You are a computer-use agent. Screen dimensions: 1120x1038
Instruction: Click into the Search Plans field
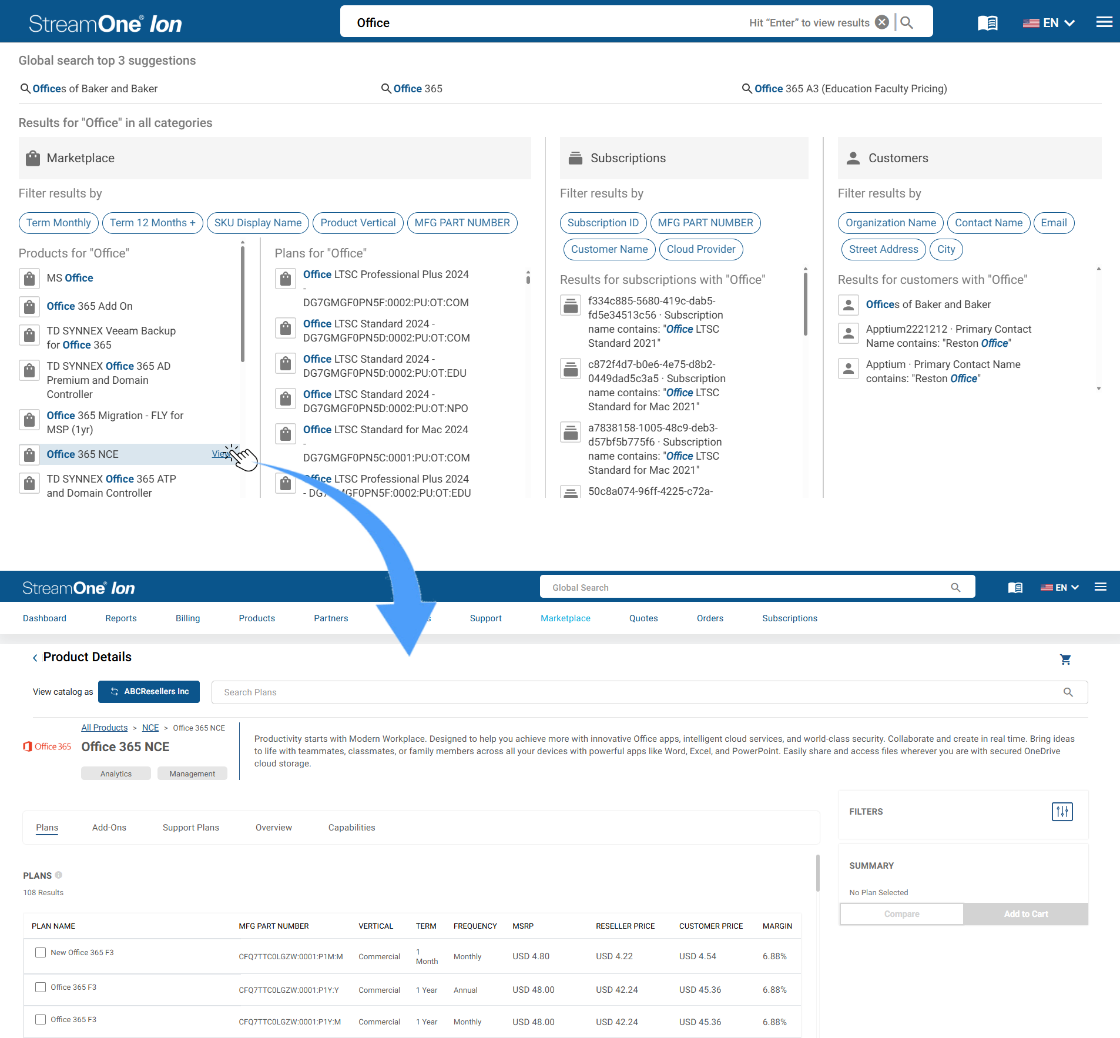649,692
